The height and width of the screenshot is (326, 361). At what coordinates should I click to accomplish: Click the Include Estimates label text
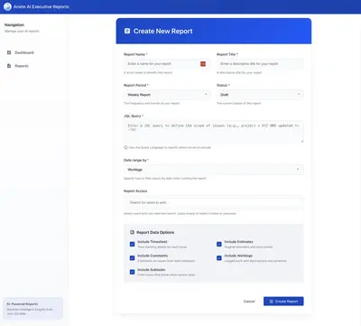click(238, 242)
